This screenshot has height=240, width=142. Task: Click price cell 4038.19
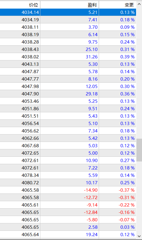click(x=30, y=35)
